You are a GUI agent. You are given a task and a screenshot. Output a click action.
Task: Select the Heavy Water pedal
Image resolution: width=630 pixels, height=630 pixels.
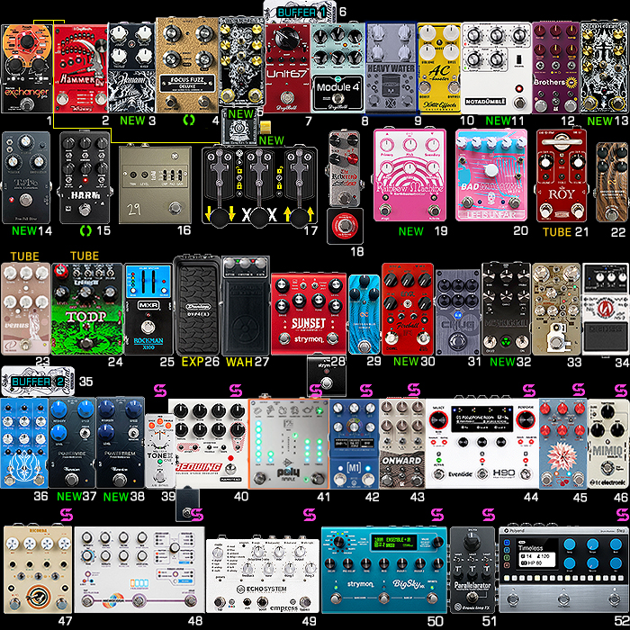point(391,67)
